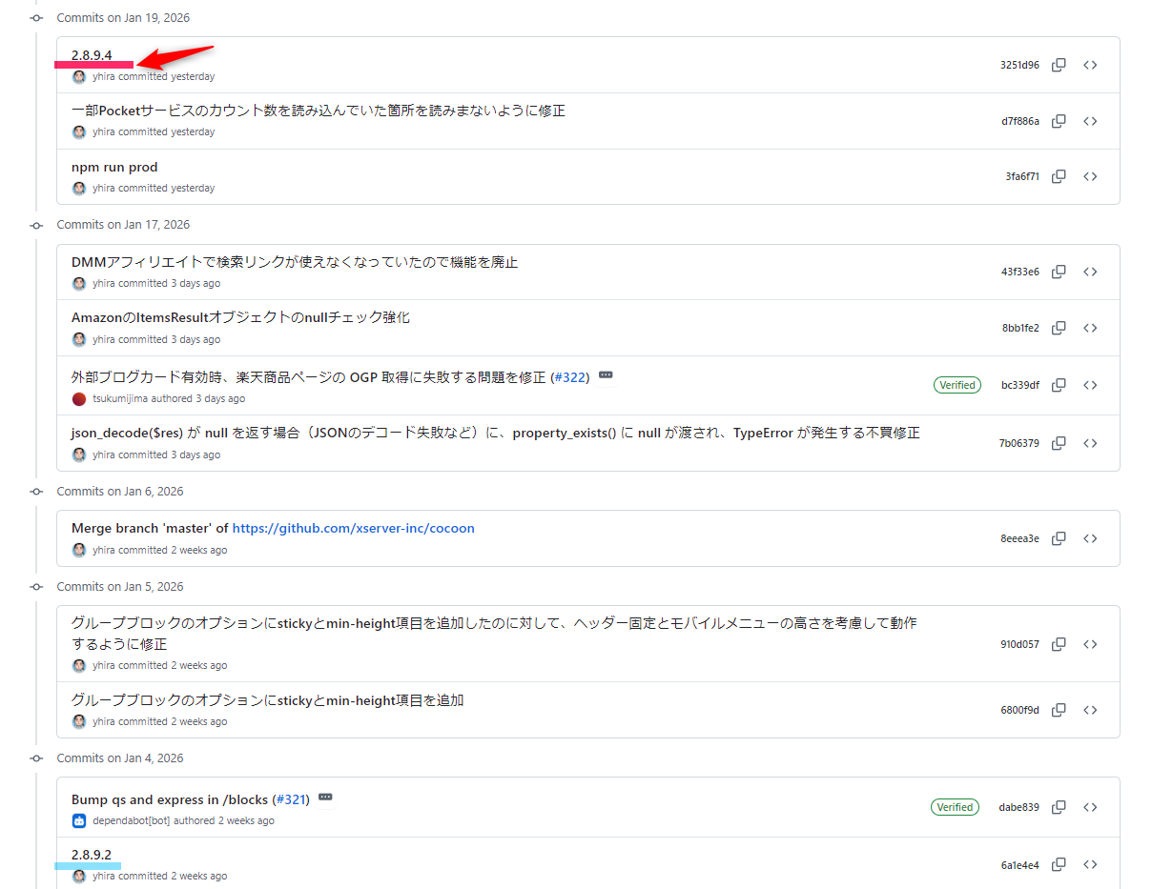Click Verified badge on commit dabe839
Screen dimensions: 1152x889
pyautogui.click(x=955, y=807)
